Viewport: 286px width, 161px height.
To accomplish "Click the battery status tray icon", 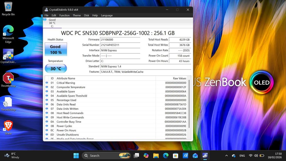I will click(262, 156).
